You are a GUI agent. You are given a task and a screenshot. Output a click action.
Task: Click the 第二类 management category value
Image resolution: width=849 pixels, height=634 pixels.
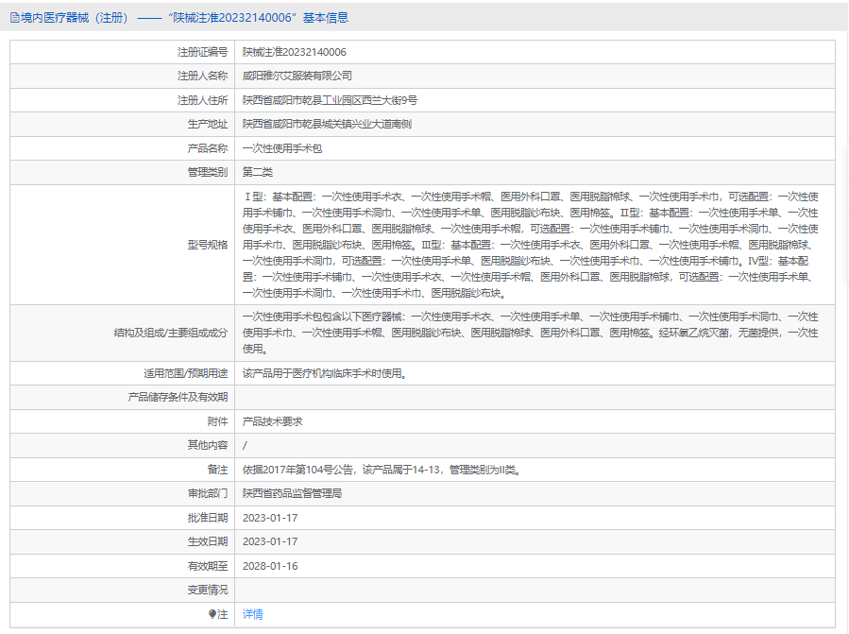click(258, 172)
